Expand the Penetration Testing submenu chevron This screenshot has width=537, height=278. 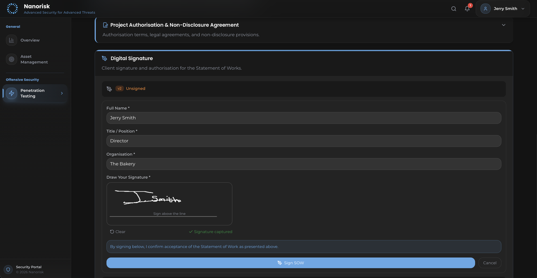pos(61,93)
